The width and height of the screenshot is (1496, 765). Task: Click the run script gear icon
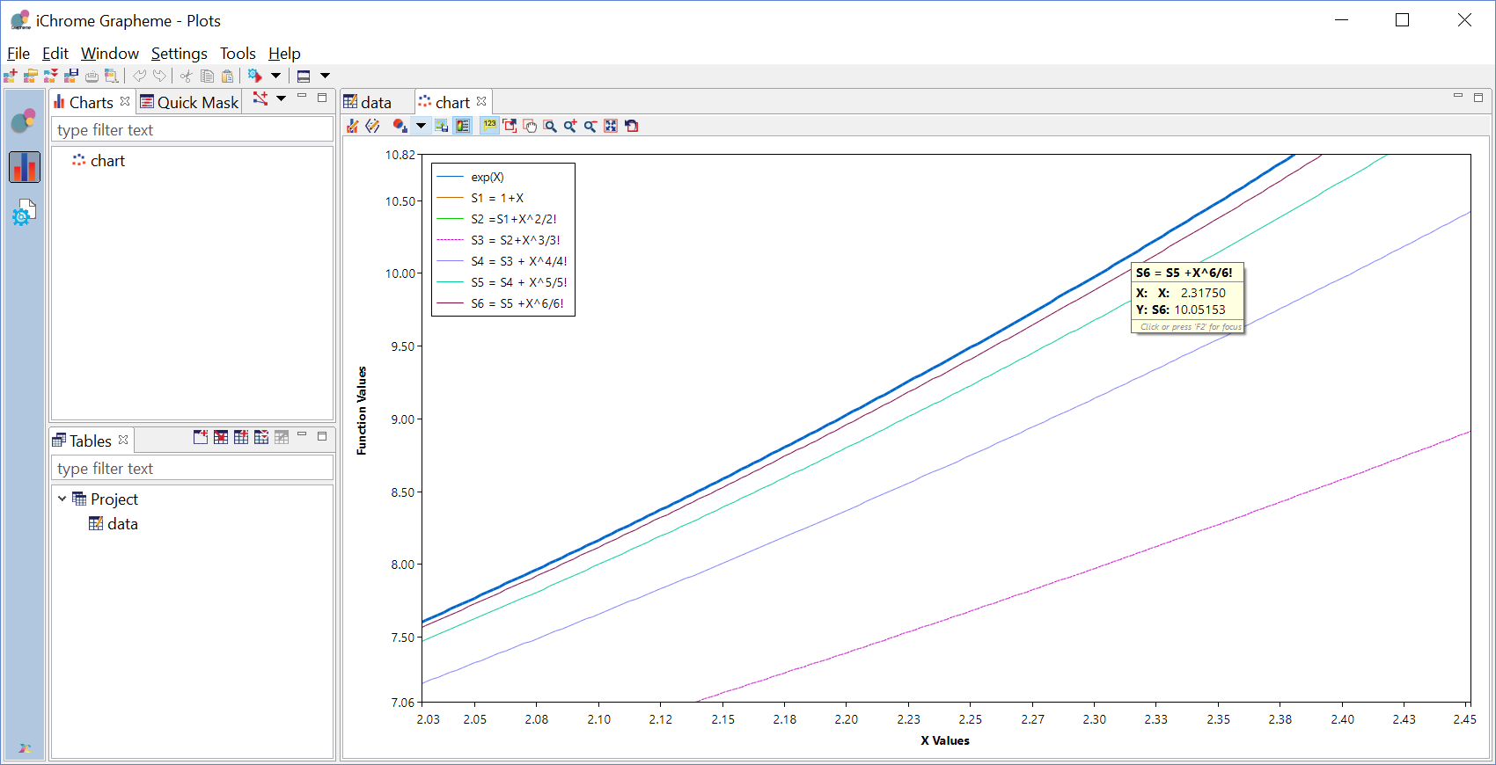tap(254, 76)
